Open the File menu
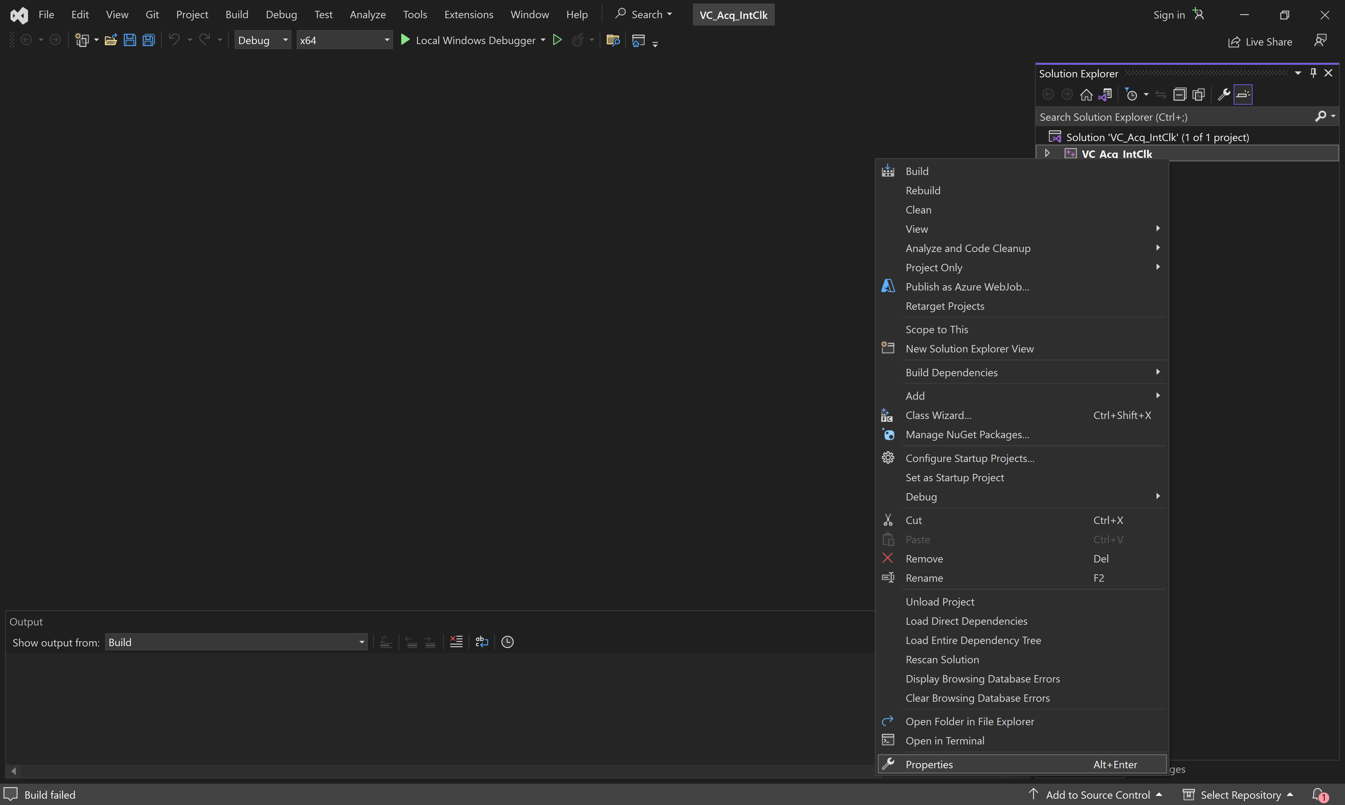The image size is (1345, 805). point(46,15)
